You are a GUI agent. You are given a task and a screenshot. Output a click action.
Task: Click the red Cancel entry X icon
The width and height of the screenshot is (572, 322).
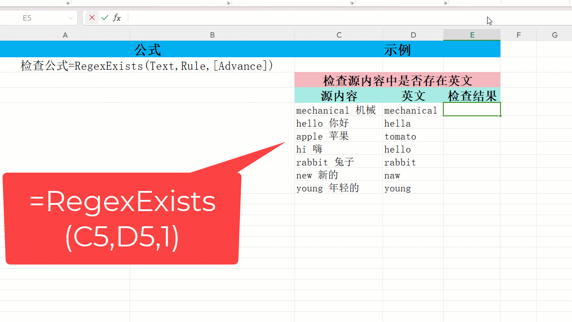tap(92, 18)
